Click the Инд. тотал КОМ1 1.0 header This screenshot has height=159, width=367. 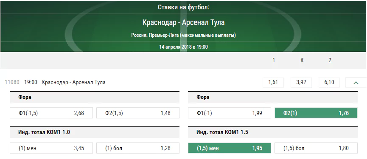(x=95, y=132)
